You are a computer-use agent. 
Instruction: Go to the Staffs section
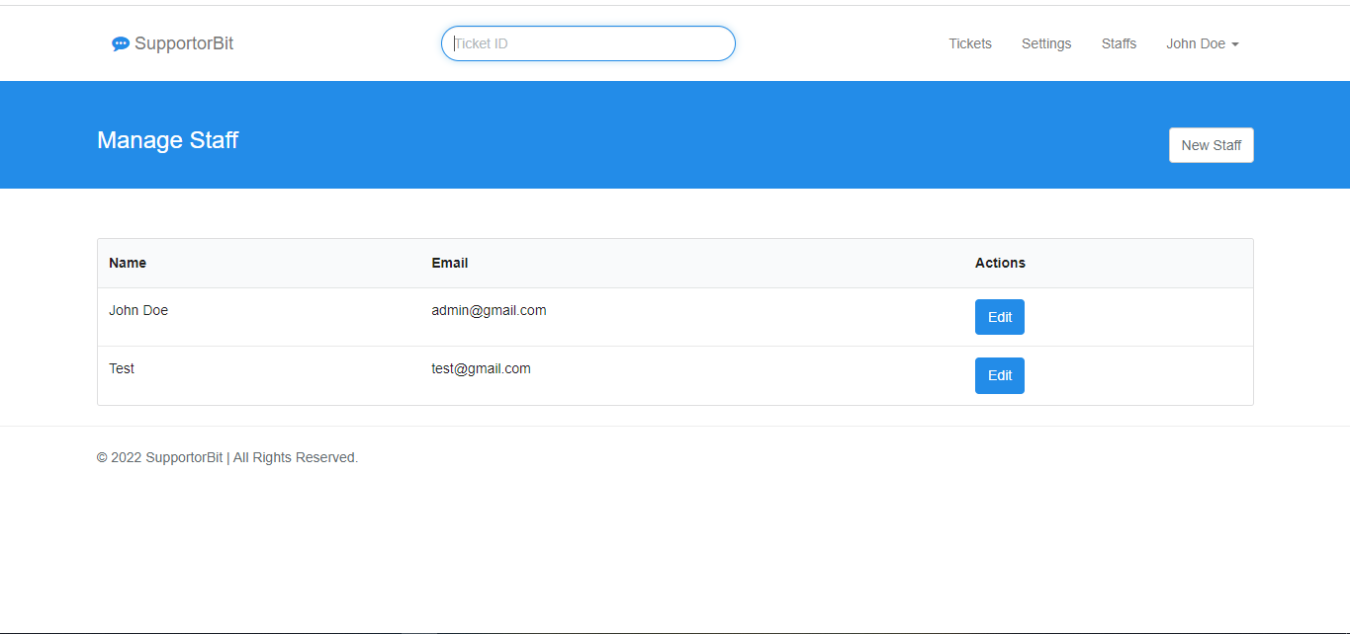click(1119, 43)
